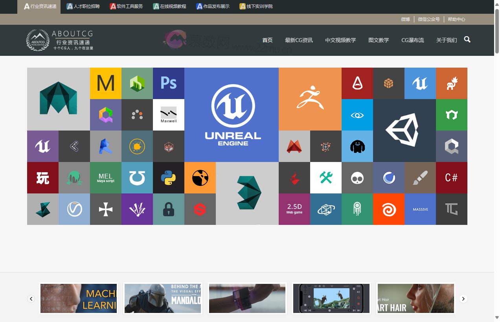Open the Python logo tile
Image resolution: width=500 pixels, height=322 pixels.
(169, 178)
